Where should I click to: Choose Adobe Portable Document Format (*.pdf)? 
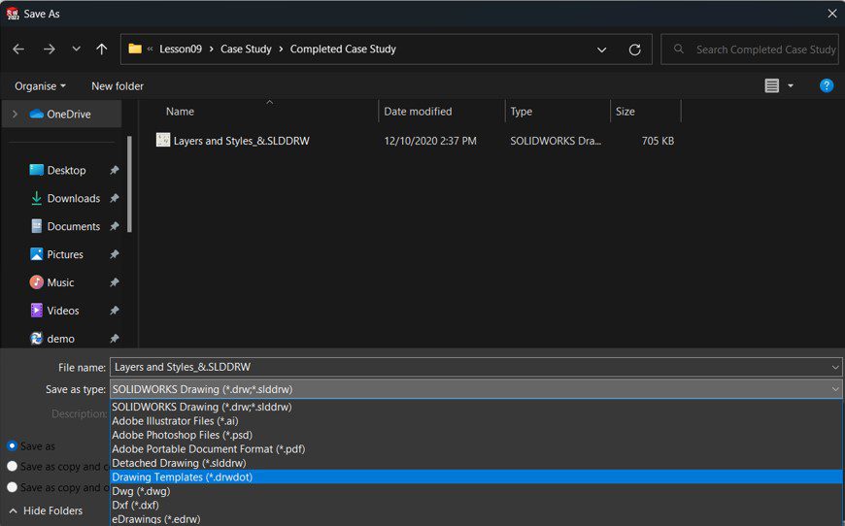[x=208, y=449]
